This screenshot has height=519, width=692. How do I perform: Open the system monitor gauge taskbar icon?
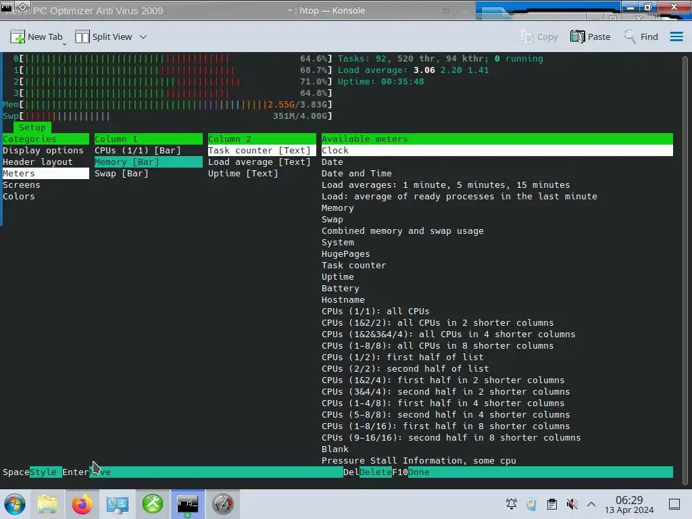223,504
